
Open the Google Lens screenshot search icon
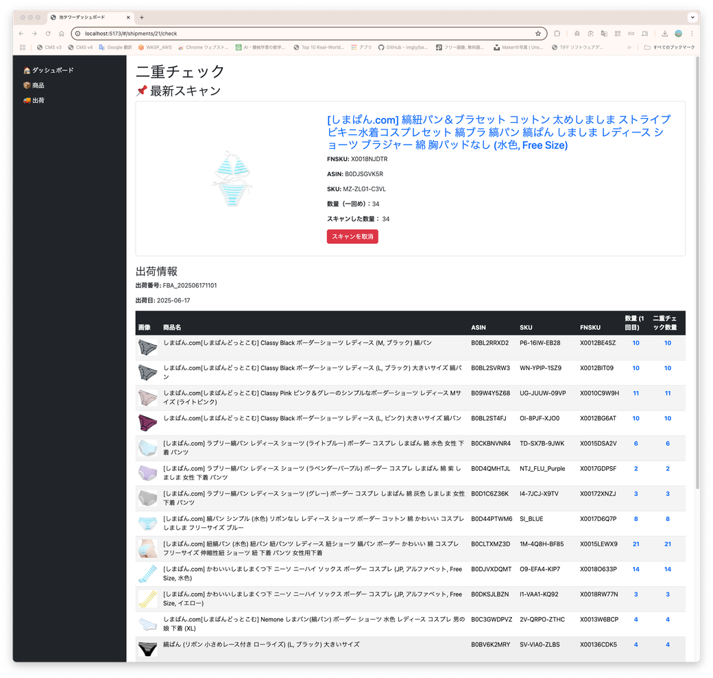(590, 34)
